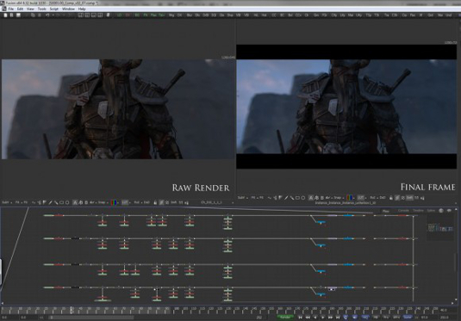
Task: Open the Script menu
Action: pyautogui.click(x=53, y=9)
